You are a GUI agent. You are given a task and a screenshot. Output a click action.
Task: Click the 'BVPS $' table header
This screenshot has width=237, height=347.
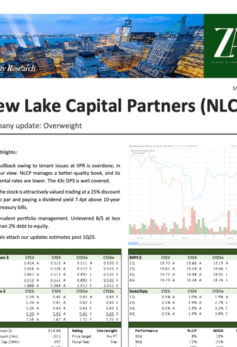click(135, 258)
